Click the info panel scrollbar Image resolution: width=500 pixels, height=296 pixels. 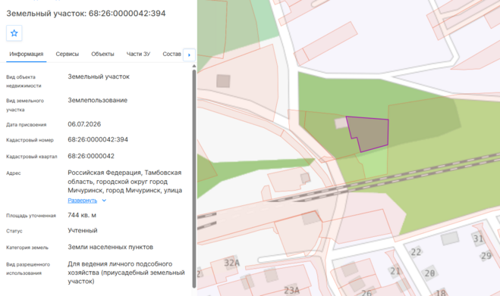click(x=194, y=178)
